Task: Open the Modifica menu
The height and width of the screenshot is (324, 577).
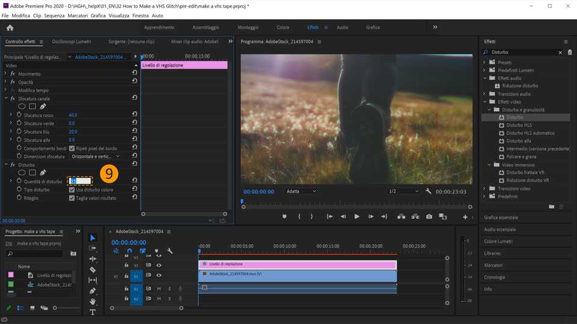Action: point(20,16)
